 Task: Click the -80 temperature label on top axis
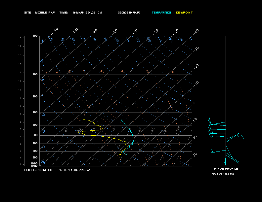pyautogui.click(x=114, y=32)
